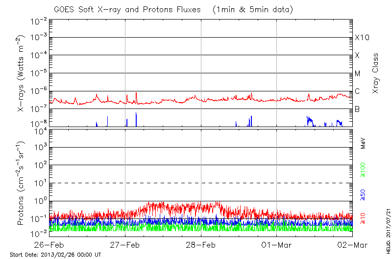
Task: Click the C flare class label
Action: click(x=357, y=91)
